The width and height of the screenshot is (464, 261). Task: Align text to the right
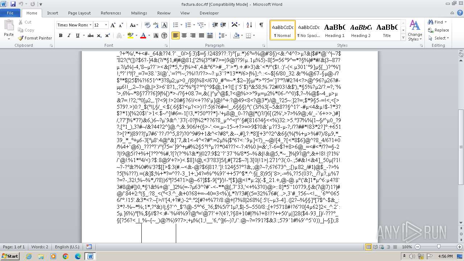192,36
